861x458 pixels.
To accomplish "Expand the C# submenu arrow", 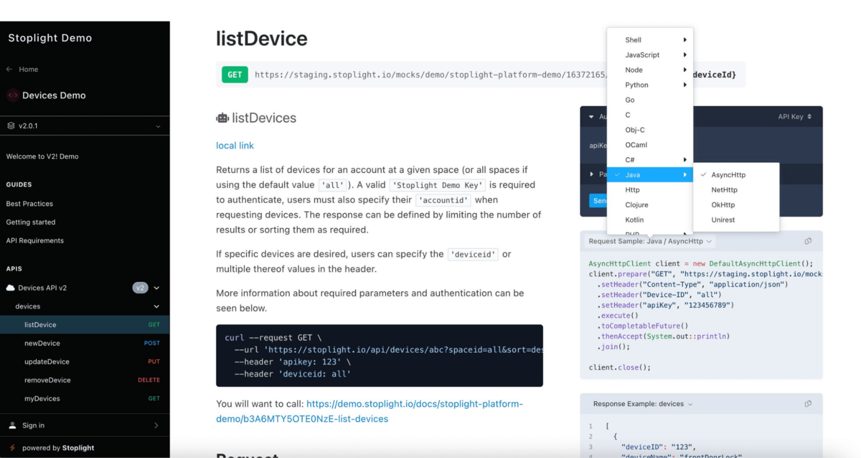I will pos(685,160).
